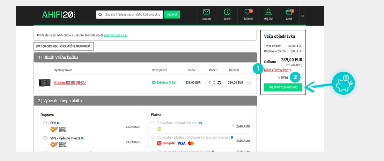This screenshot has width=384, height=161.
Task: Click info icon beside SPS - výdajné miesta
Action: click(x=82, y=138)
